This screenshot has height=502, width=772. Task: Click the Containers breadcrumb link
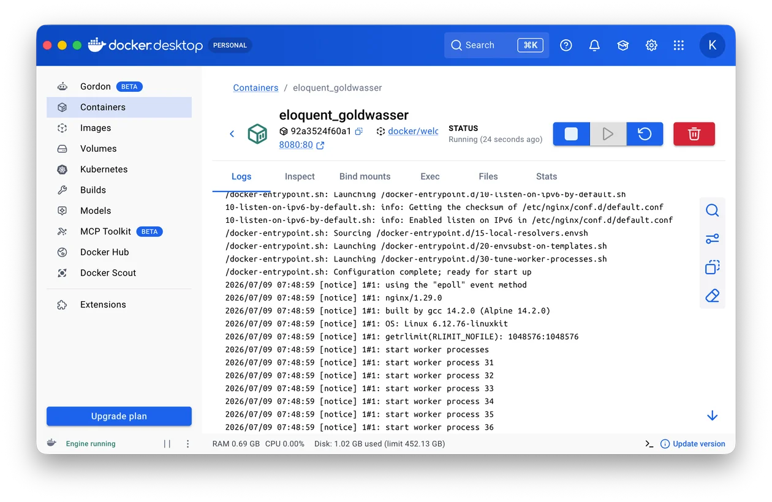coord(255,88)
